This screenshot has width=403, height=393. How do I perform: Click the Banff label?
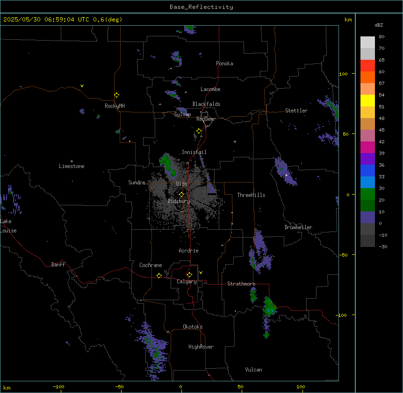click(58, 265)
